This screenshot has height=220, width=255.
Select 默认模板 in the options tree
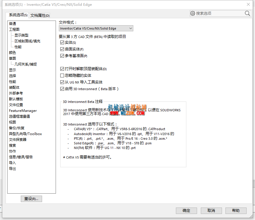(x=16, y=99)
